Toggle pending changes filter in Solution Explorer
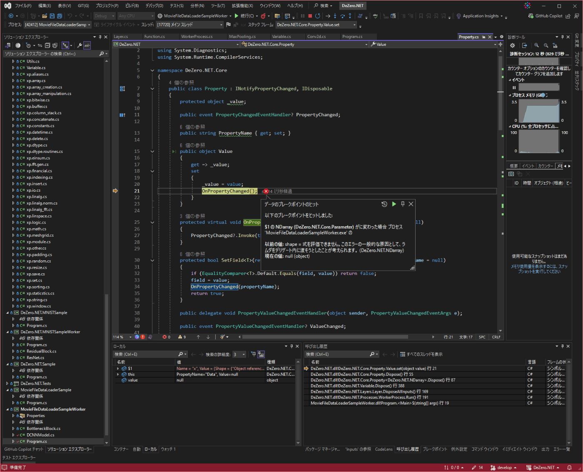The width and height of the screenshot is (583, 472). pyautogui.click(x=29, y=45)
